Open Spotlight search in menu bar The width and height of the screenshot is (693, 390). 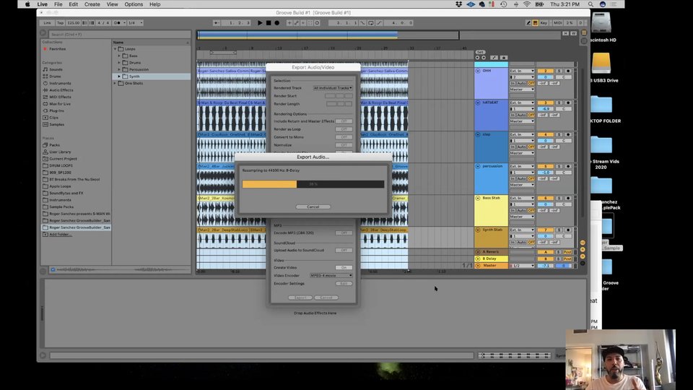[x=591, y=4]
